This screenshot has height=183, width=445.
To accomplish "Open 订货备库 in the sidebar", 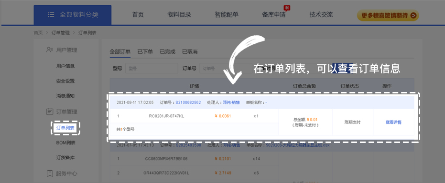I will pos(65,158).
